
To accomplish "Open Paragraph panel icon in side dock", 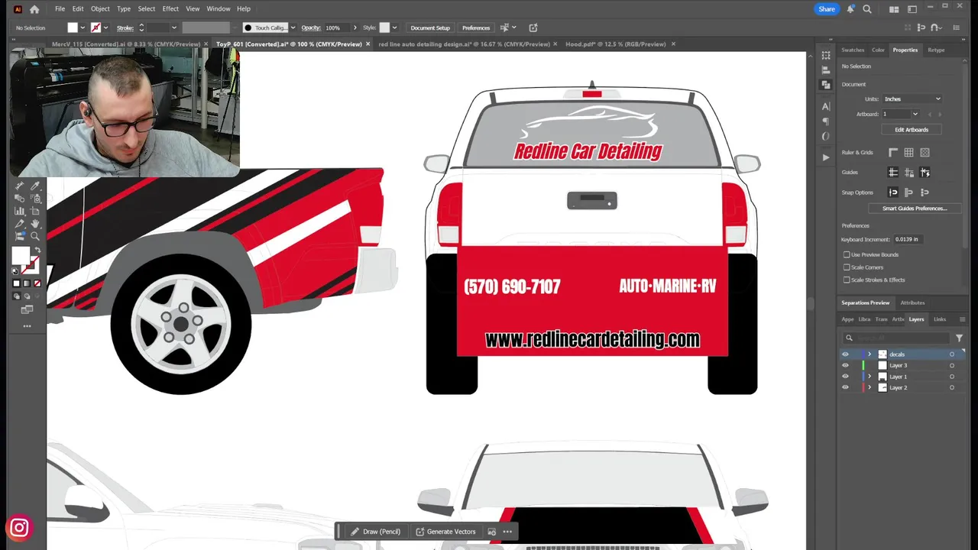I will point(826,121).
